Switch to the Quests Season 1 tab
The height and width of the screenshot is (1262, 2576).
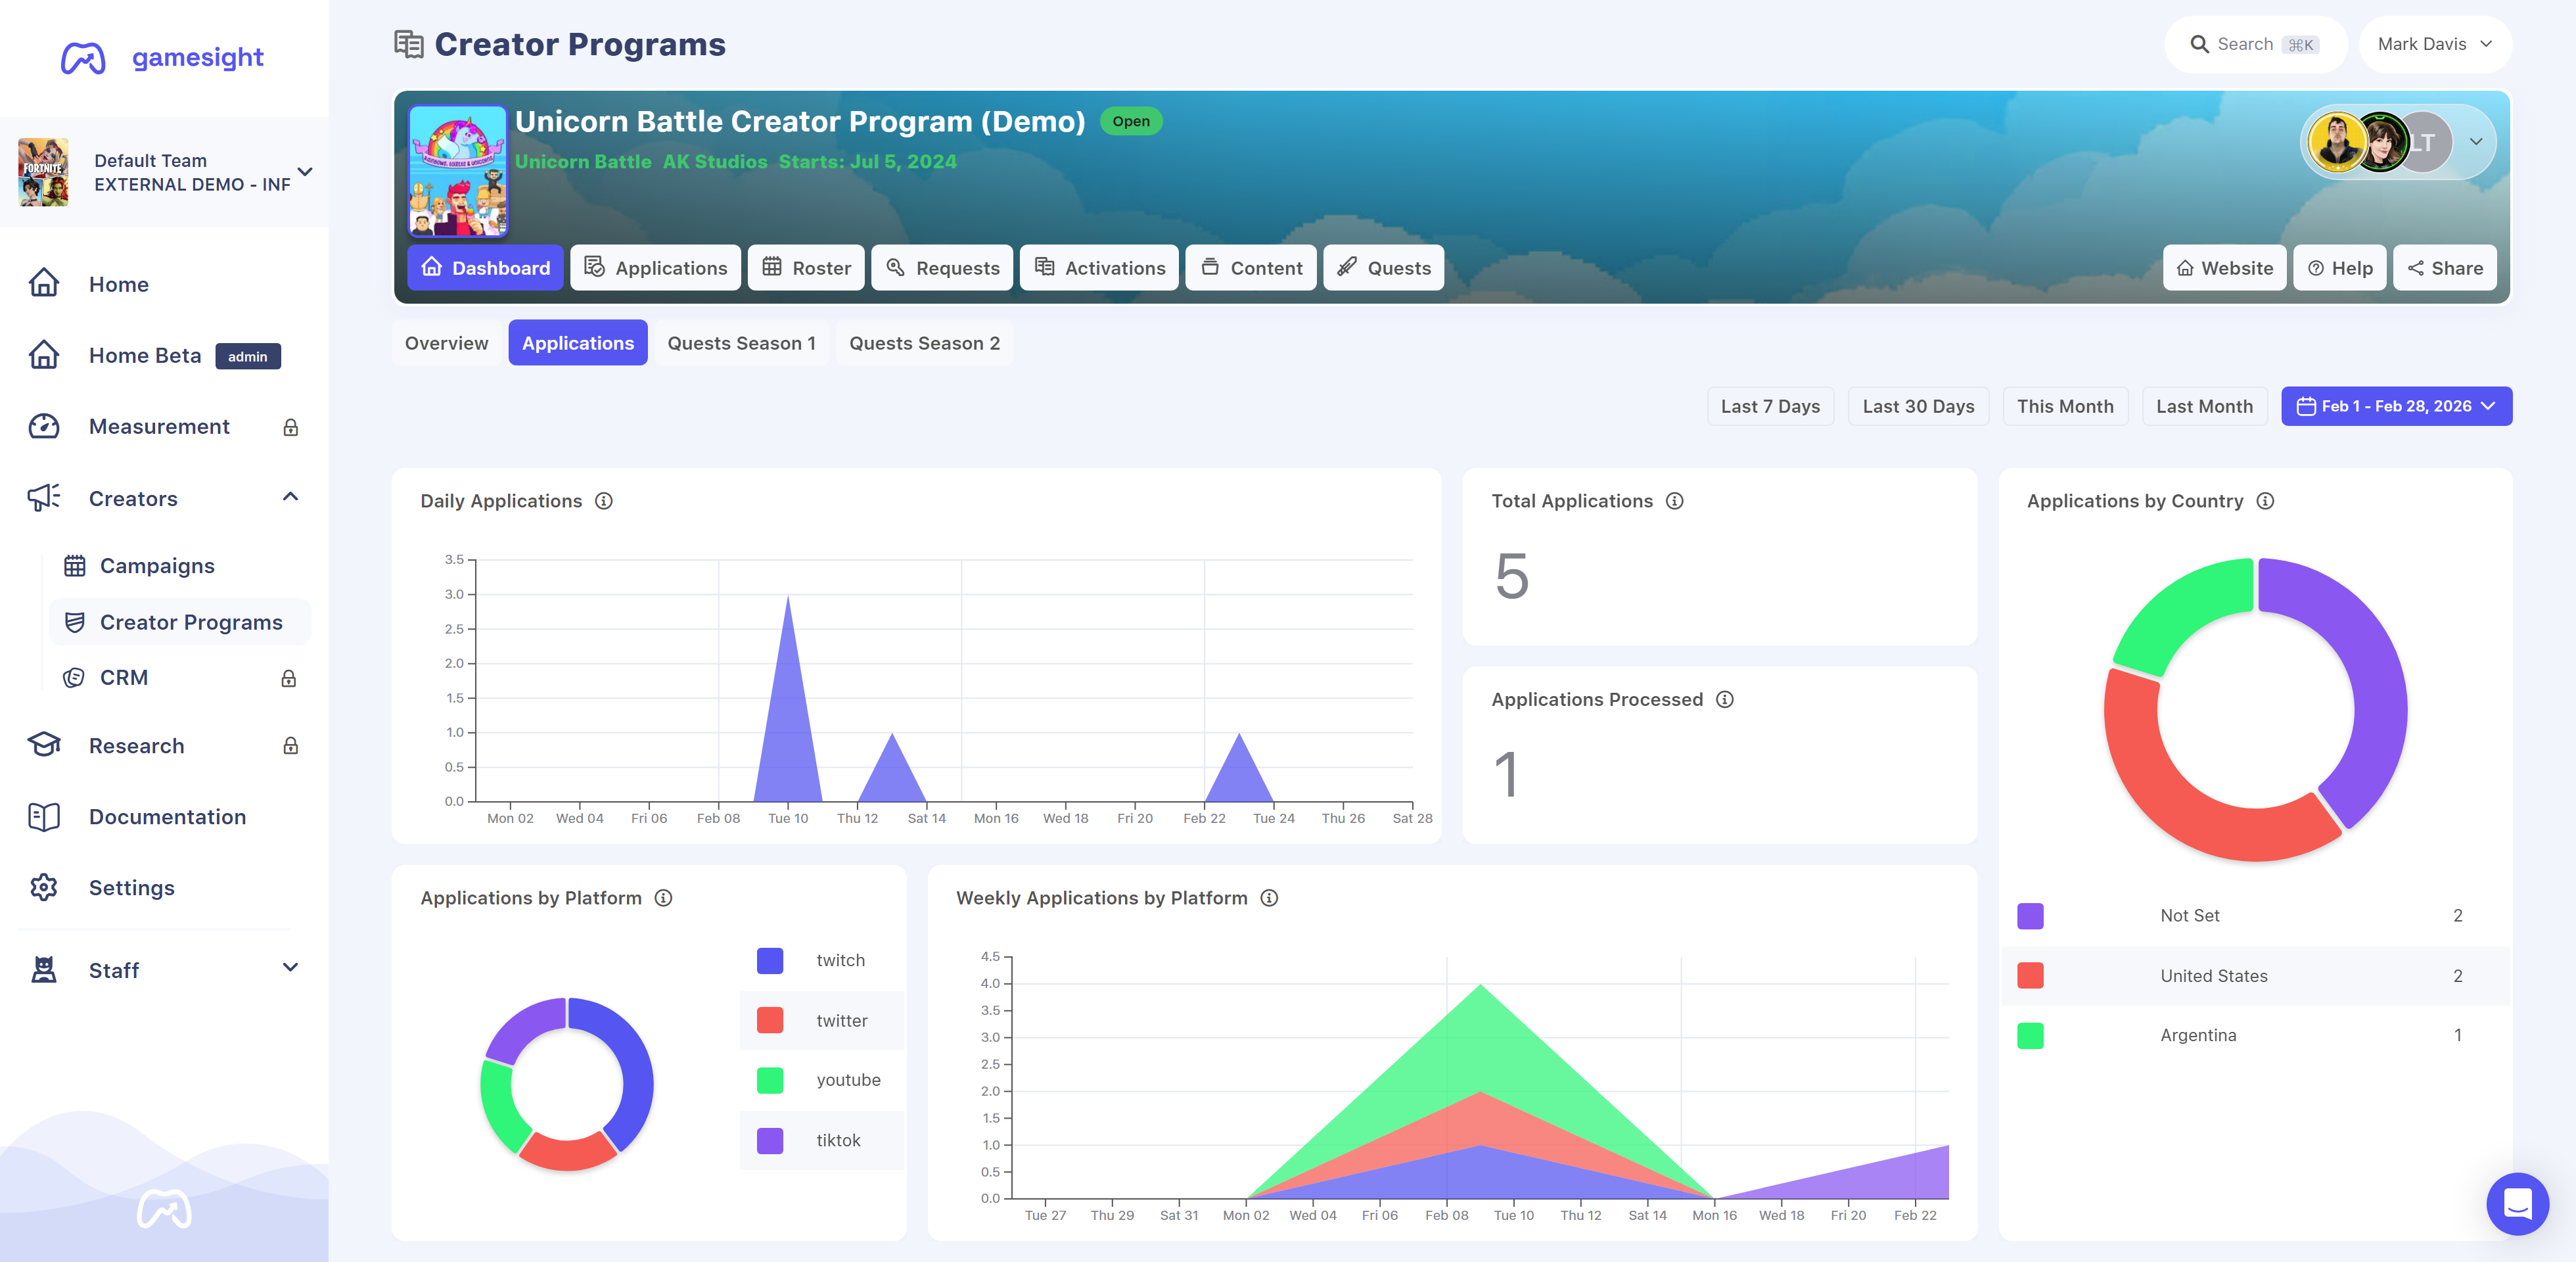click(741, 343)
